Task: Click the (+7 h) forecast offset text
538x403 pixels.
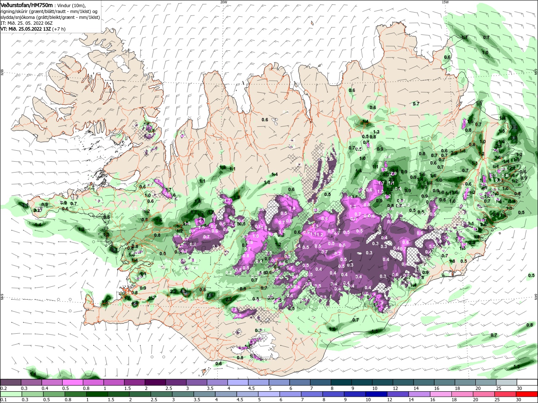Action: coord(60,29)
